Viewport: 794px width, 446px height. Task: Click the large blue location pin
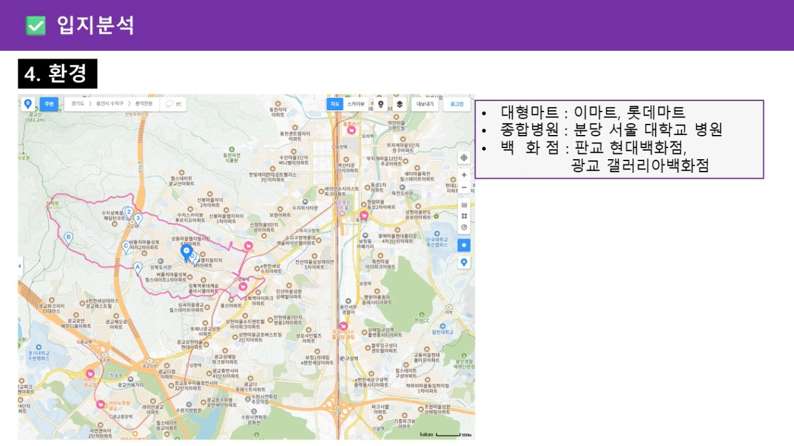pyautogui.click(x=186, y=252)
